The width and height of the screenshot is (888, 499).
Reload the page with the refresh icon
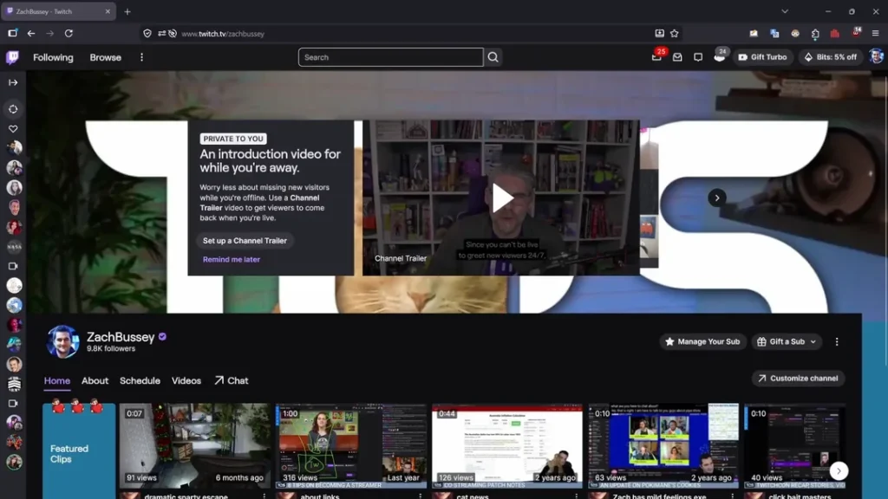(69, 34)
